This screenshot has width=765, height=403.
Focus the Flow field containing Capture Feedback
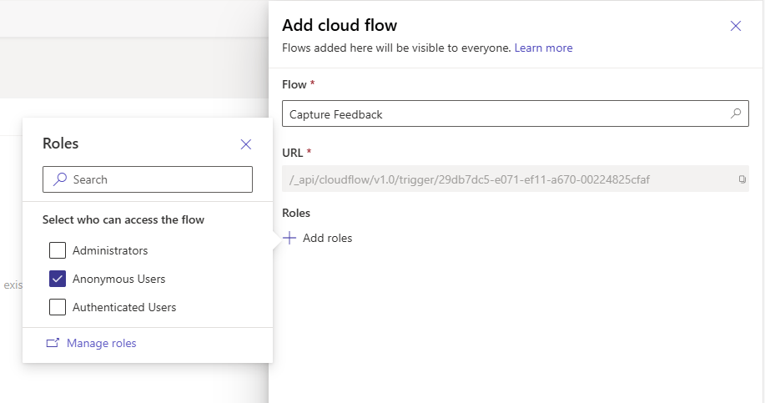tap(501, 114)
